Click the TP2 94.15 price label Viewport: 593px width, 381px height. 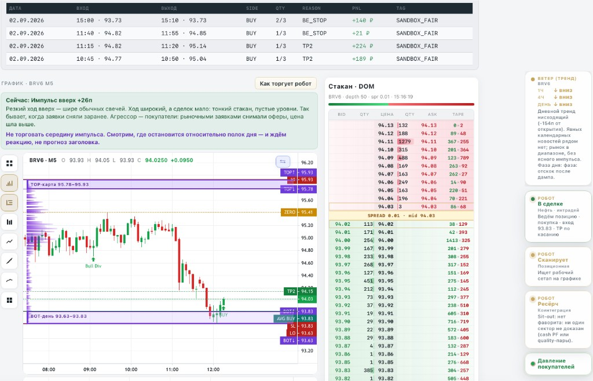pyautogui.click(x=300, y=291)
